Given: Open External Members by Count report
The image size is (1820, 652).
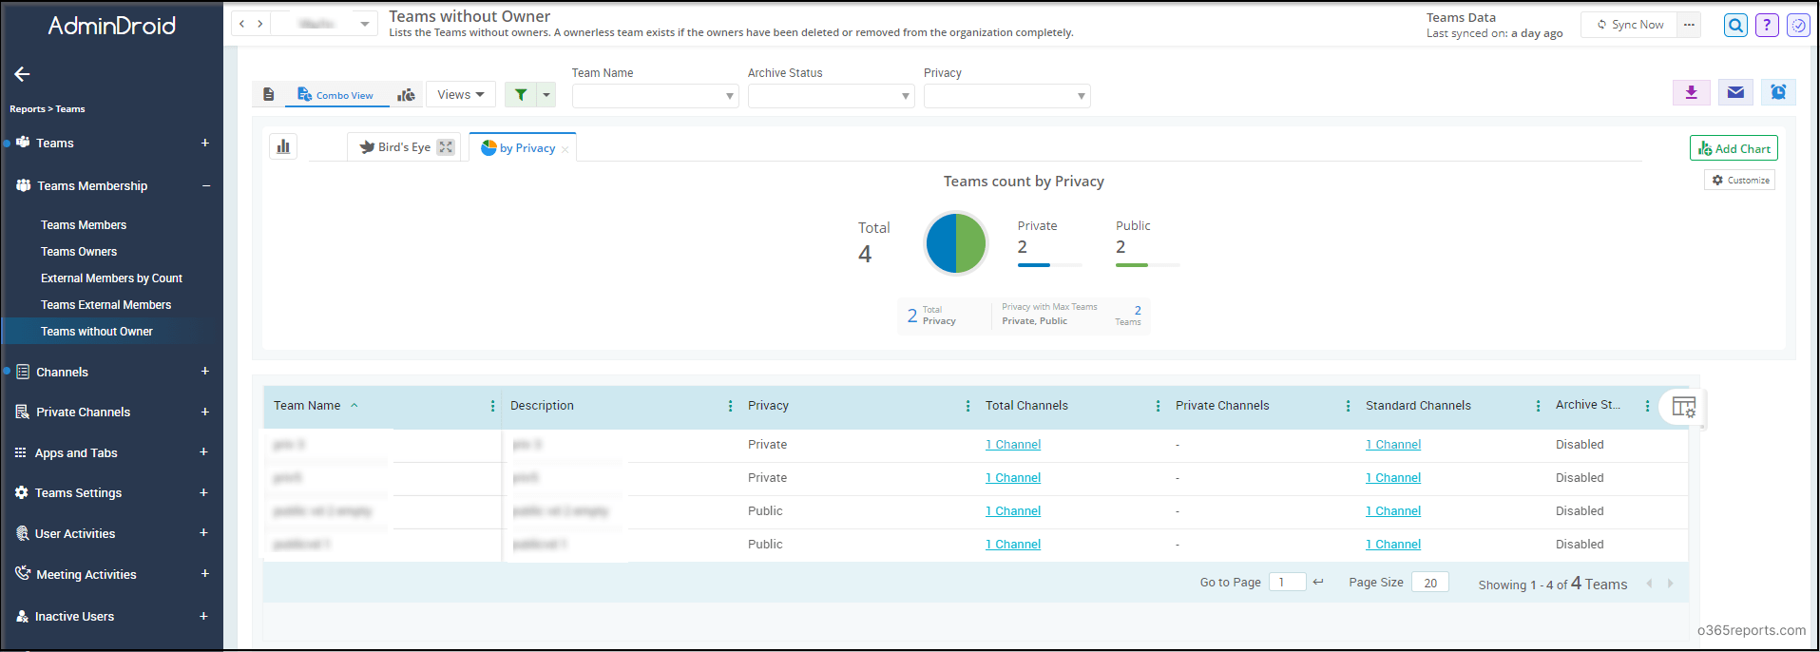Looking at the screenshot, I should pos(111,278).
